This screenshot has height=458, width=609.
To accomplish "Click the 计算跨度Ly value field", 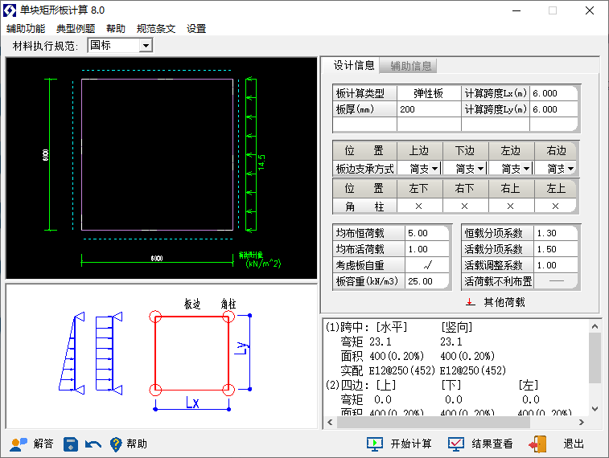I will (553, 109).
